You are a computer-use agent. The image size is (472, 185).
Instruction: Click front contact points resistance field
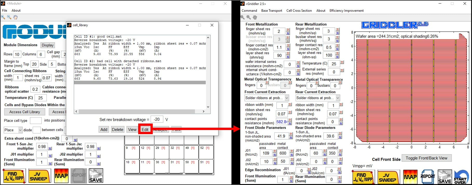tap(282, 122)
